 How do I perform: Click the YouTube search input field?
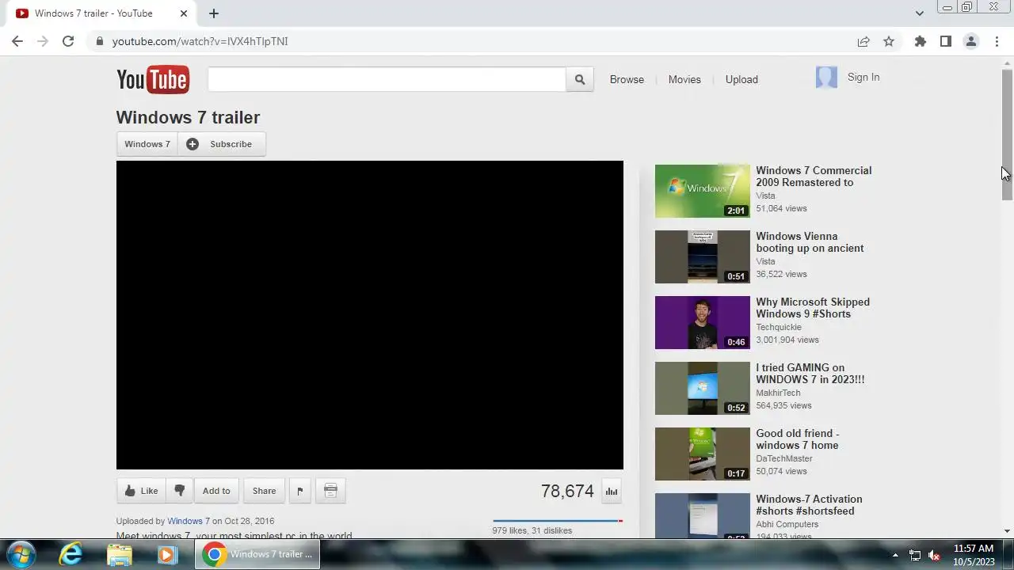coord(387,79)
